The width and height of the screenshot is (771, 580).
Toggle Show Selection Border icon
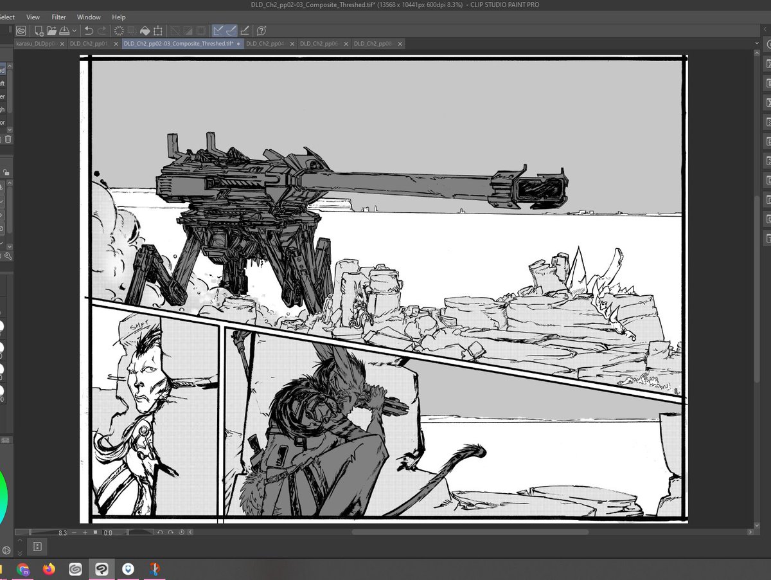point(200,30)
